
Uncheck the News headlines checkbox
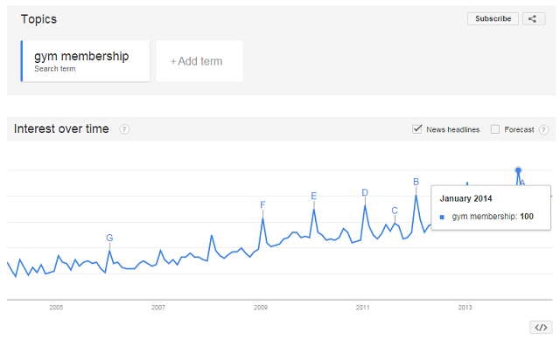tap(416, 129)
